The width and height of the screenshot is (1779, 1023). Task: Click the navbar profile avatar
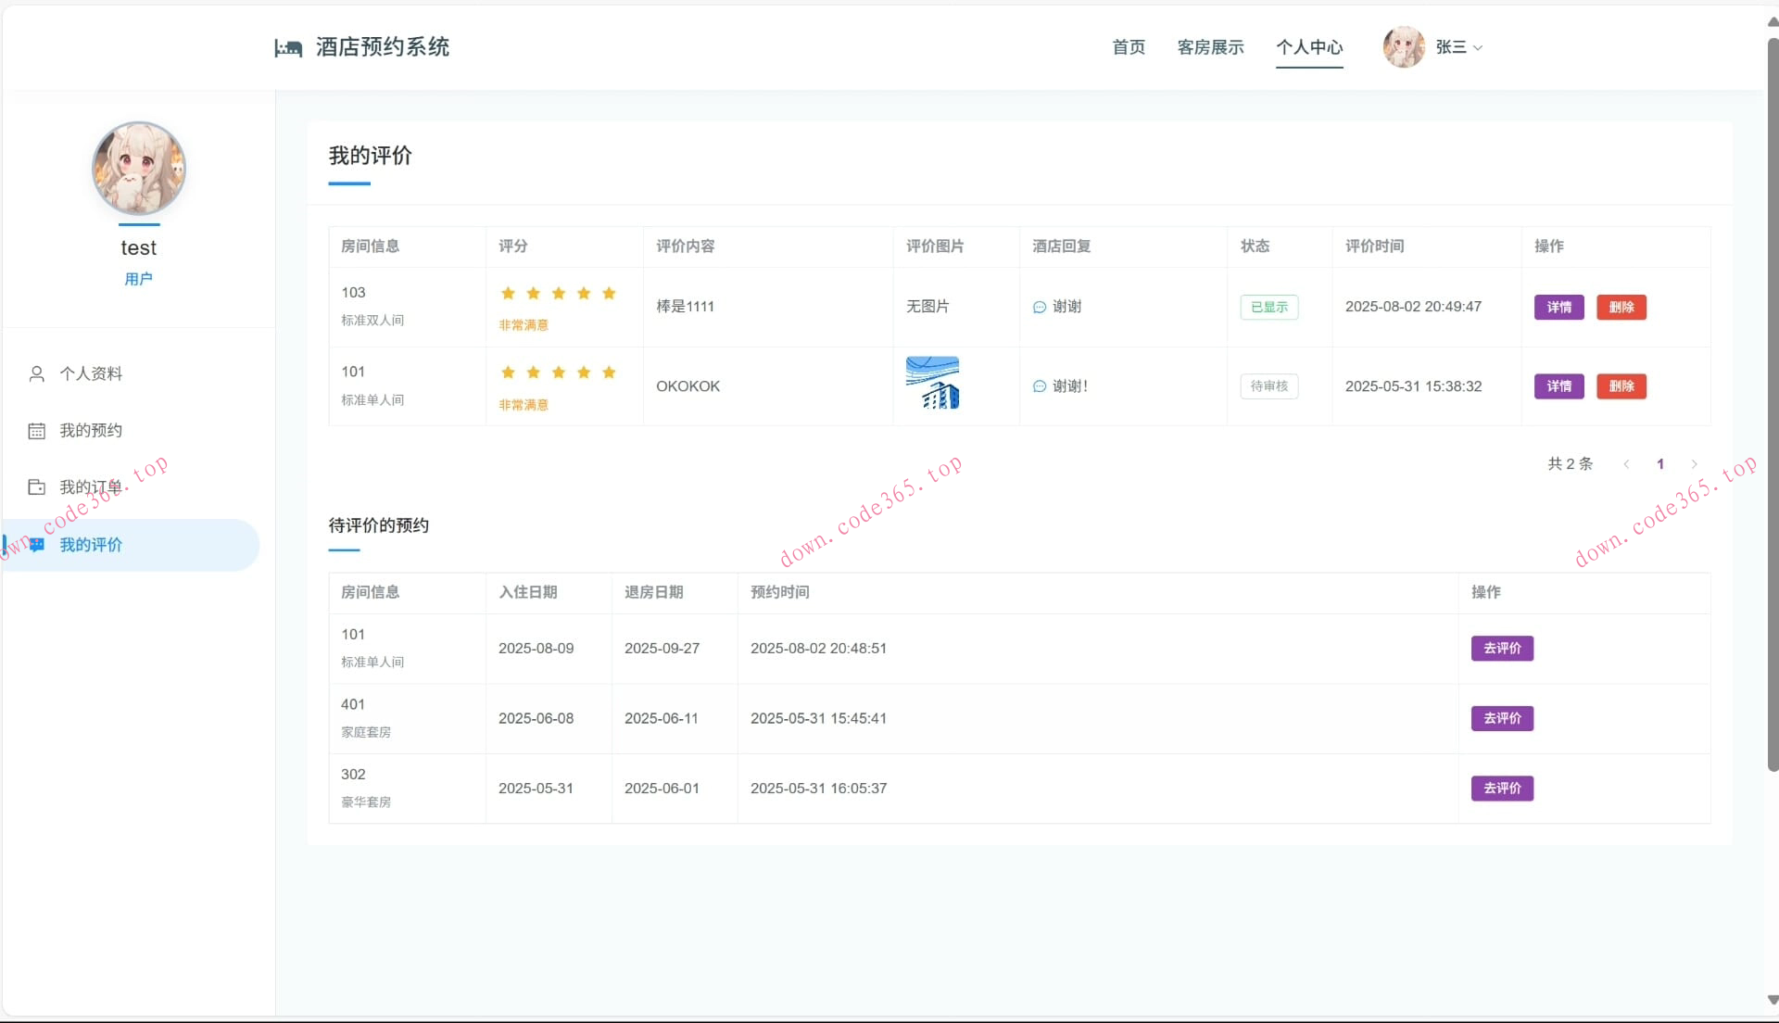pos(1404,47)
